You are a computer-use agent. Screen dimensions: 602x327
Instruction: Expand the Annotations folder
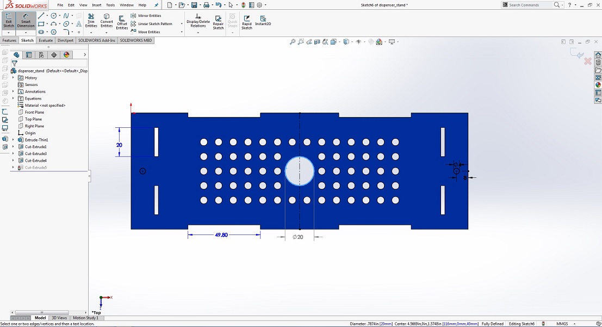point(13,91)
